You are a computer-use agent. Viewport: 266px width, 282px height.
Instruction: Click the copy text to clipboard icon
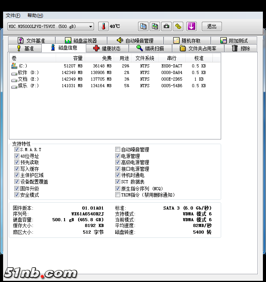[143, 26]
